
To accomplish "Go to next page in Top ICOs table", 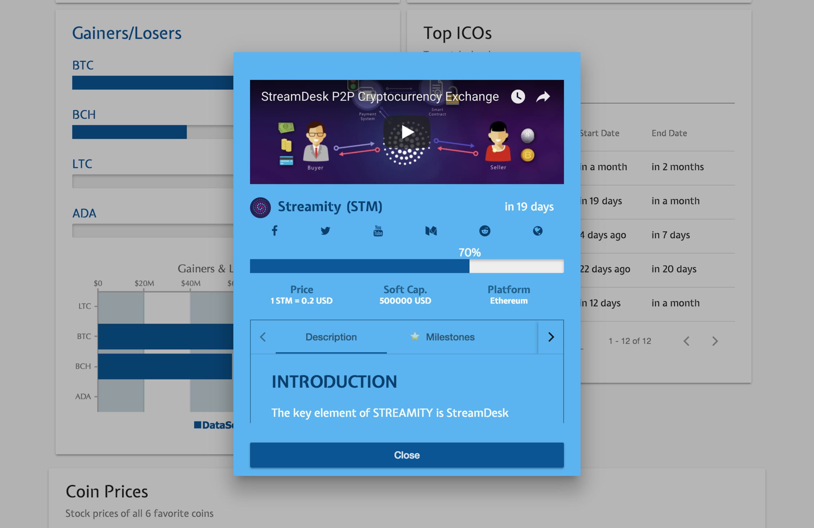I will pyautogui.click(x=715, y=341).
